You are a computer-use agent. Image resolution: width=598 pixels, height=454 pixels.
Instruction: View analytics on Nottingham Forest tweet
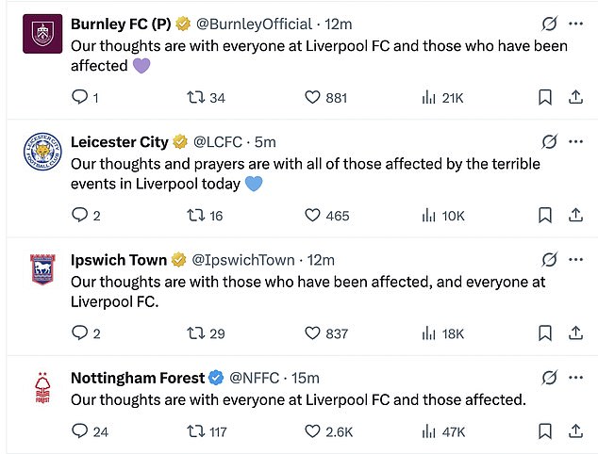click(x=427, y=431)
